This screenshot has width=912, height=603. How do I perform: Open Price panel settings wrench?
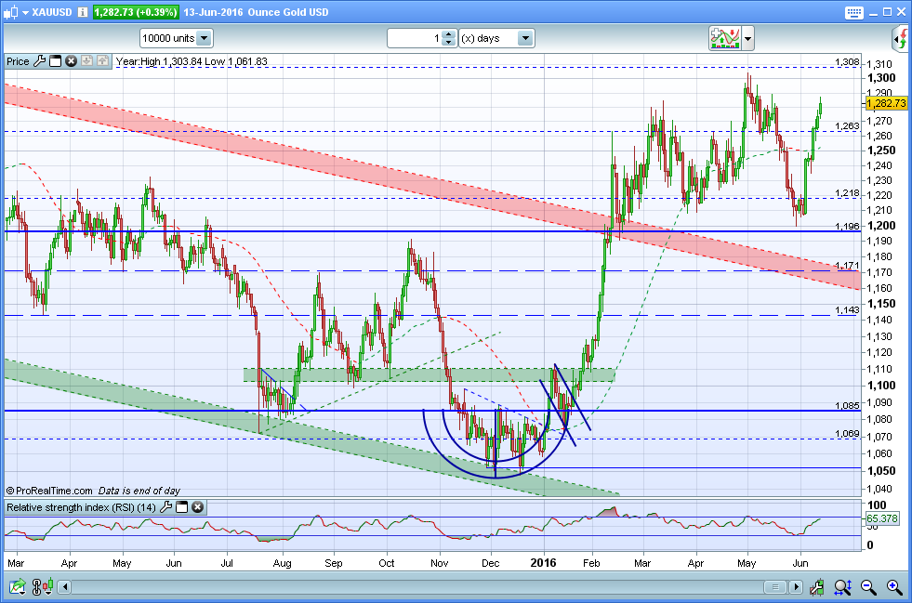(40, 61)
